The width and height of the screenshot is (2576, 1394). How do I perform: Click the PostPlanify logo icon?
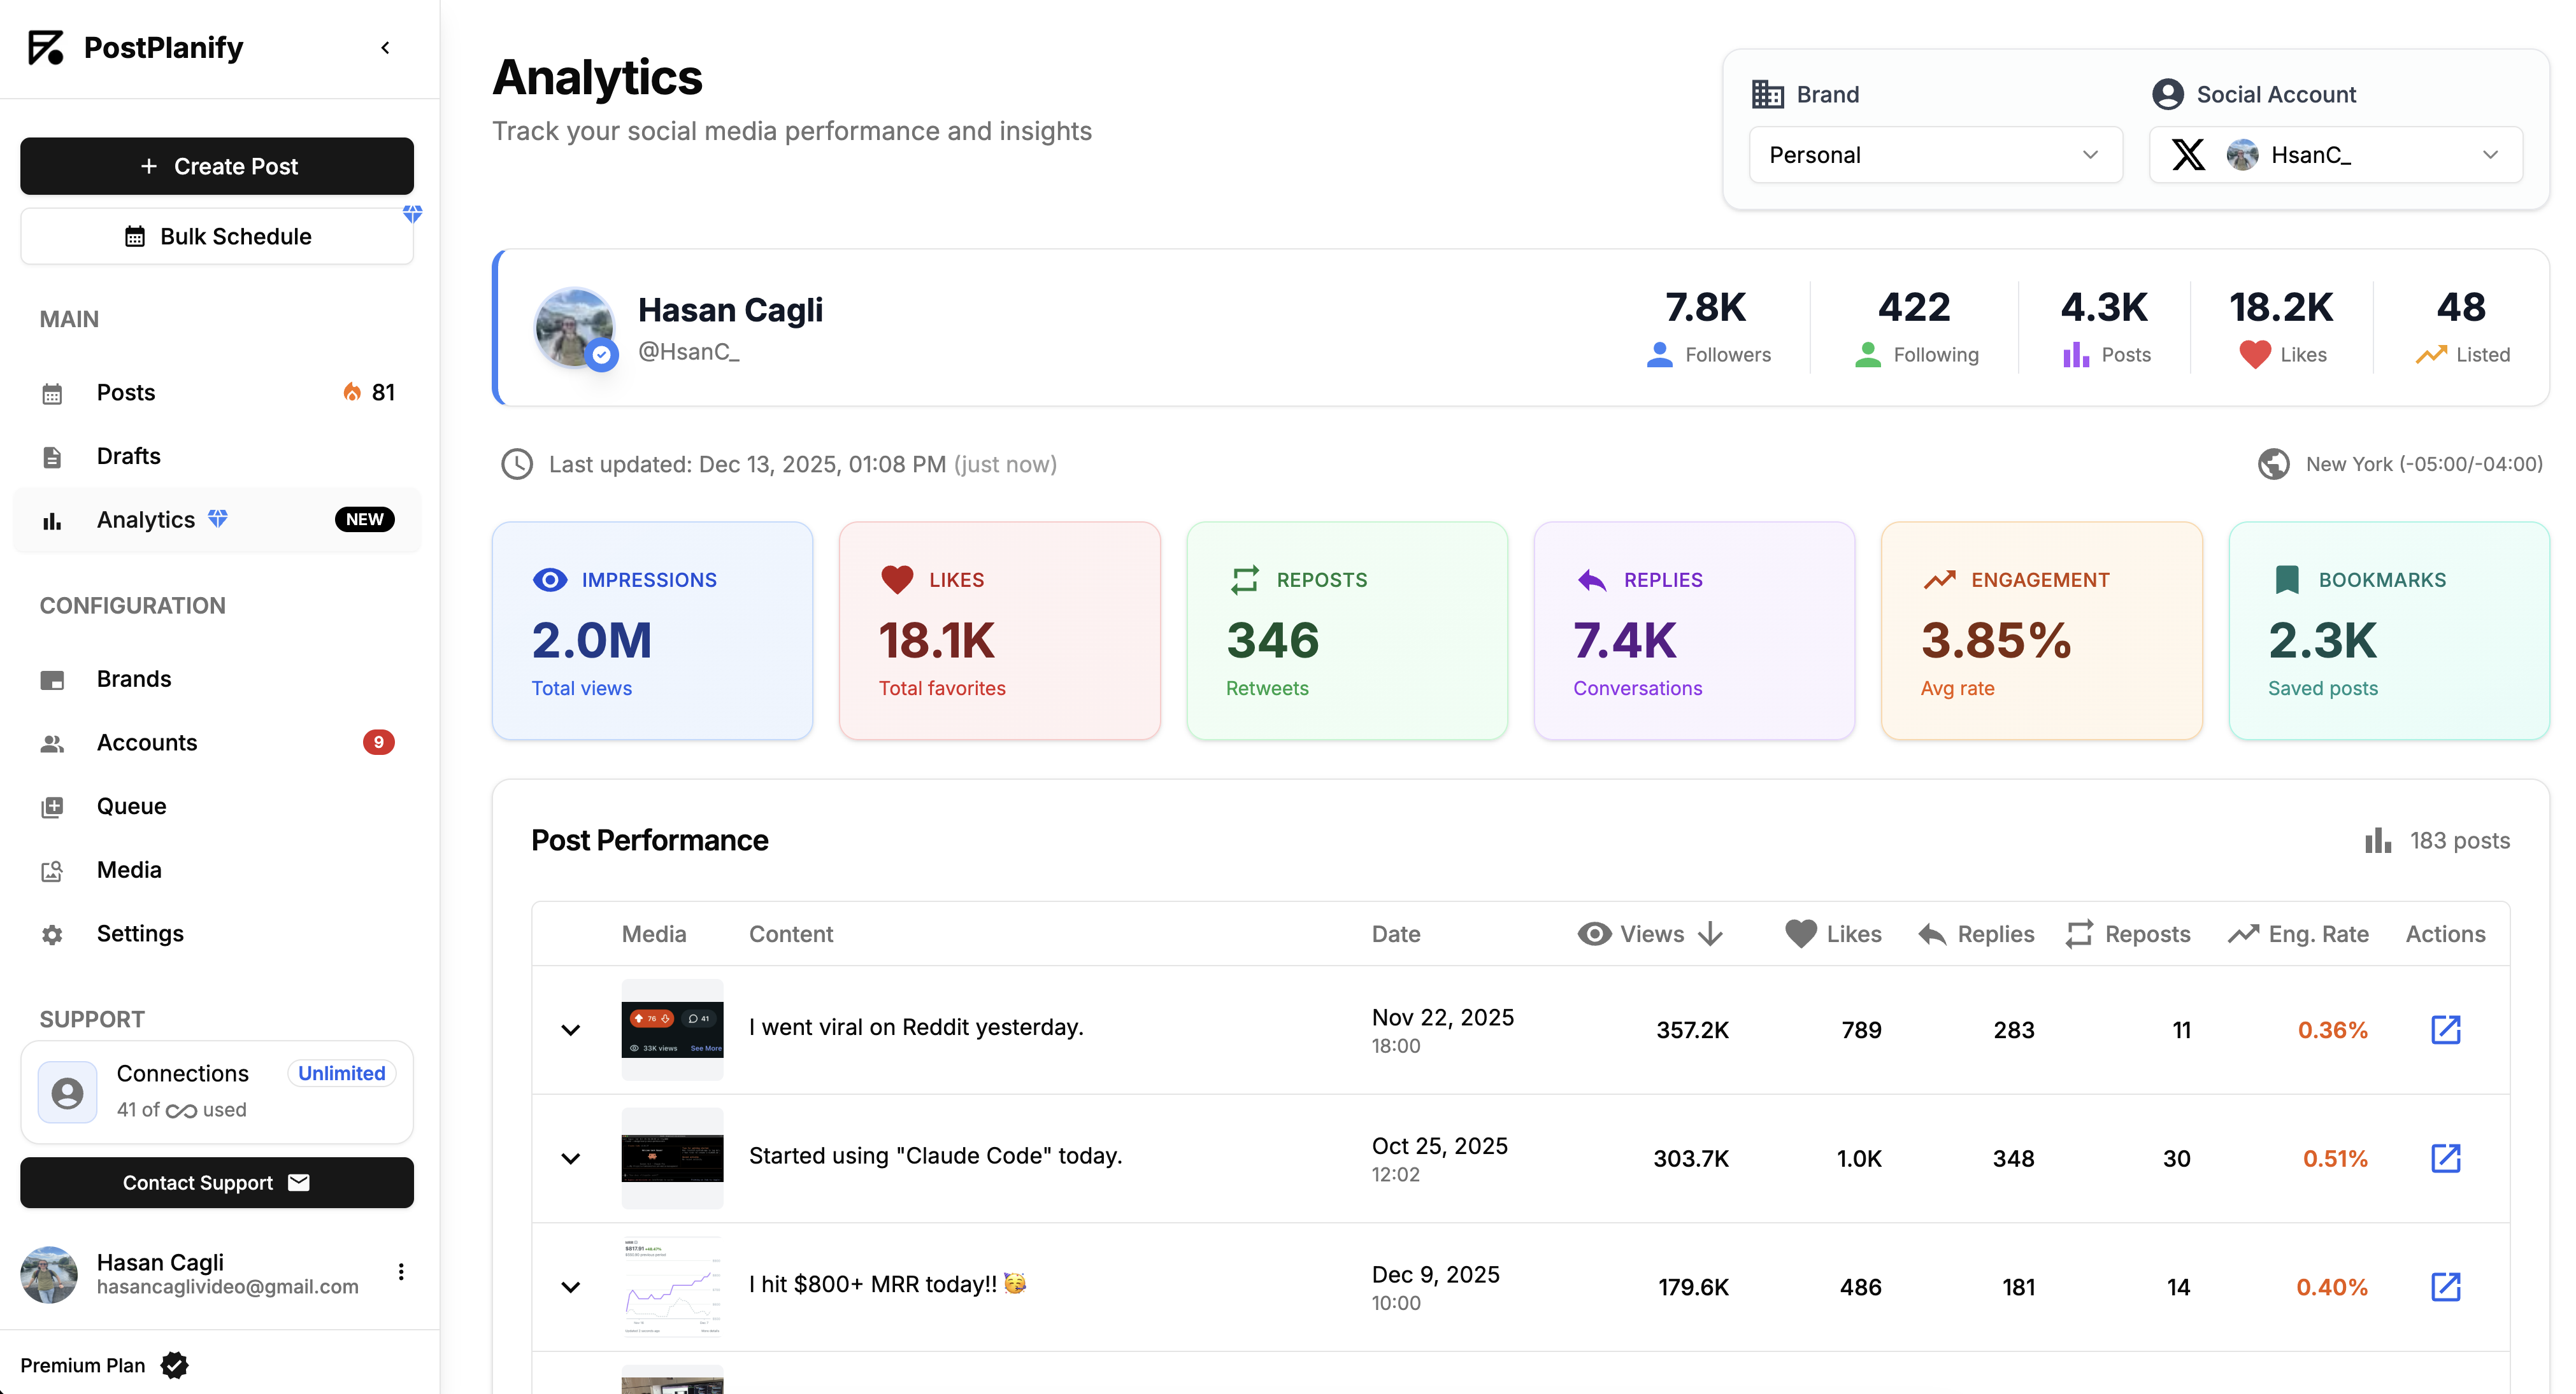pyautogui.click(x=46, y=48)
